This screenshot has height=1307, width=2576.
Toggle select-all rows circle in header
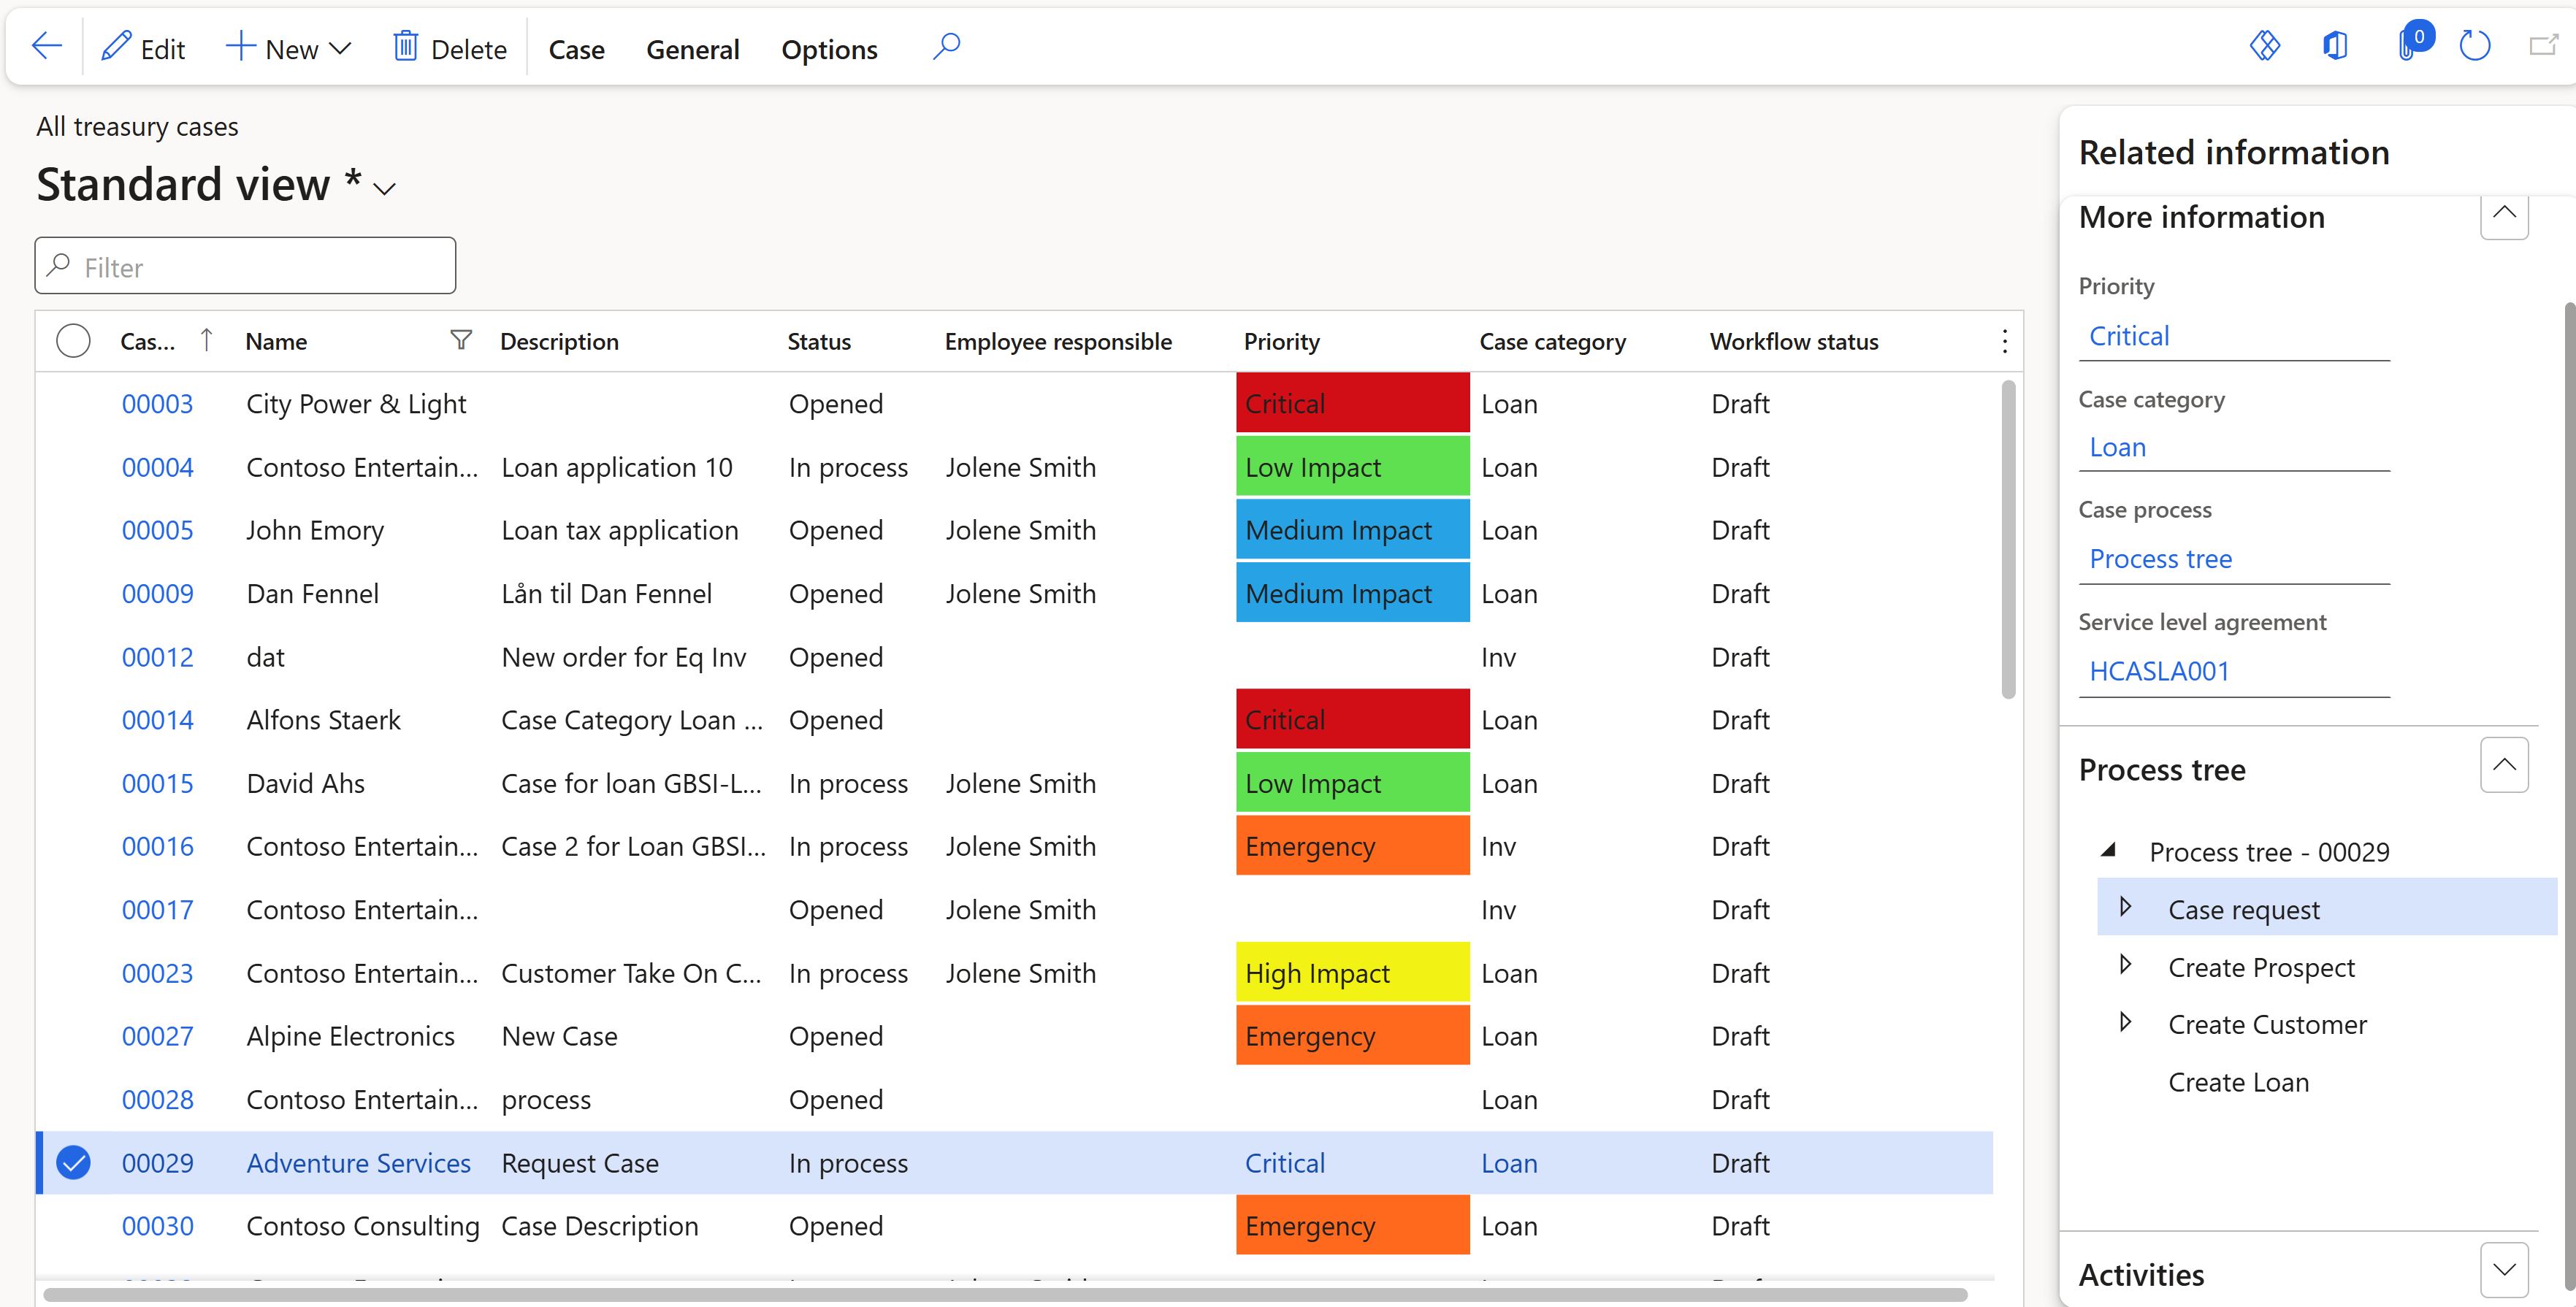click(x=73, y=341)
